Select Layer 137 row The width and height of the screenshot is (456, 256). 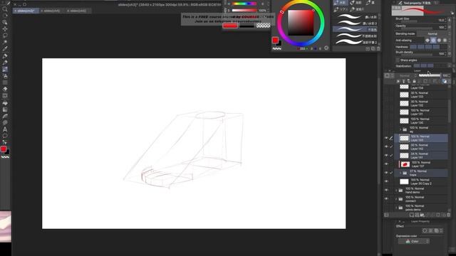click(421, 164)
